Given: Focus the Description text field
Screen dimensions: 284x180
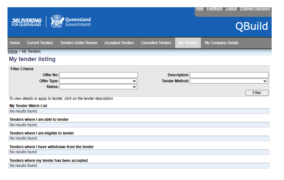Looking at the screenshot, I should pos(229,75).
